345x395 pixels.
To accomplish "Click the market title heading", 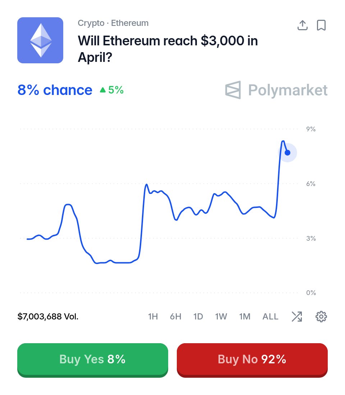I will coord(168,49).
